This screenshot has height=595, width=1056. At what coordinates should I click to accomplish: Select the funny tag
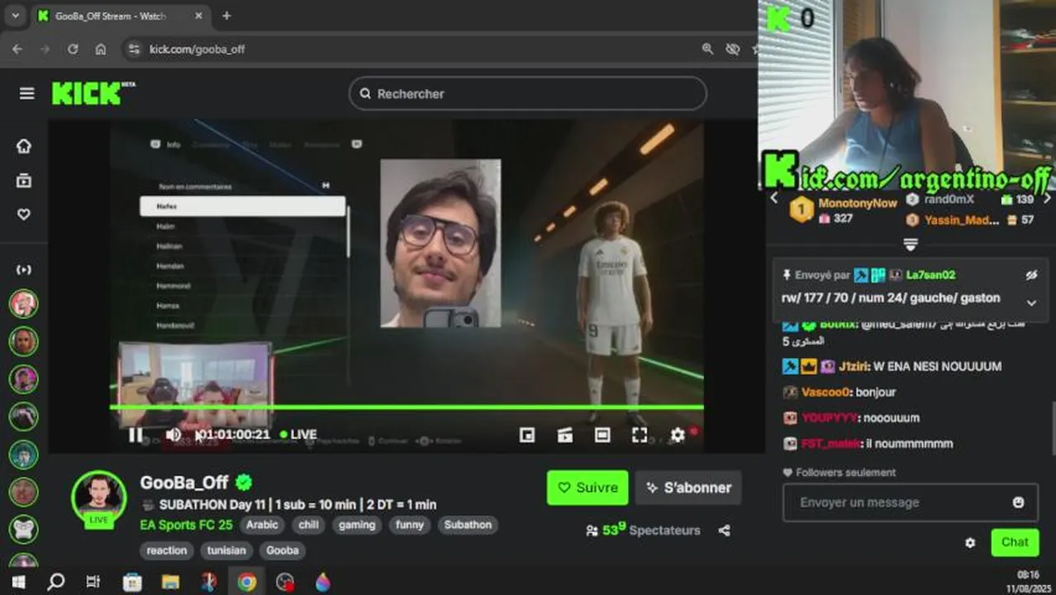coord(410,525)
